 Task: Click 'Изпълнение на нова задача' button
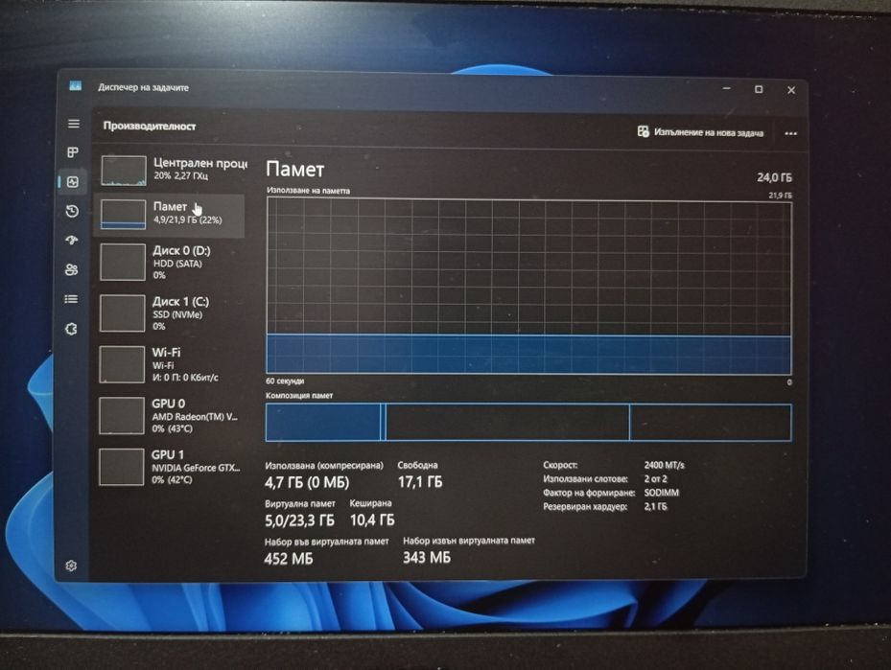[700, 132]
